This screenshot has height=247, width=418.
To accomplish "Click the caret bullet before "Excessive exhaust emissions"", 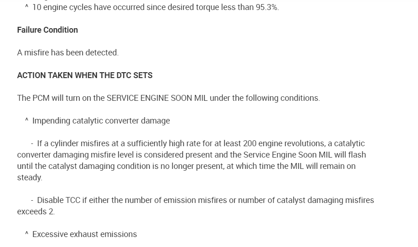I will pos(27,234).
